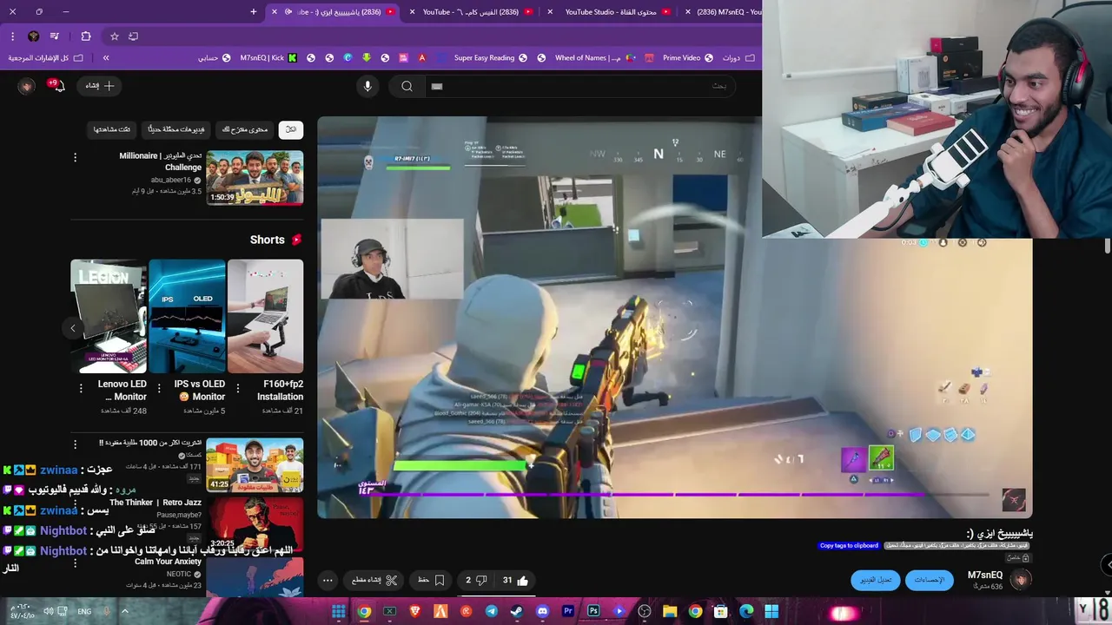Open options for IPS vs OLED short
Image resolution: width=1112 pixels, height=625 pixels.
159,388
